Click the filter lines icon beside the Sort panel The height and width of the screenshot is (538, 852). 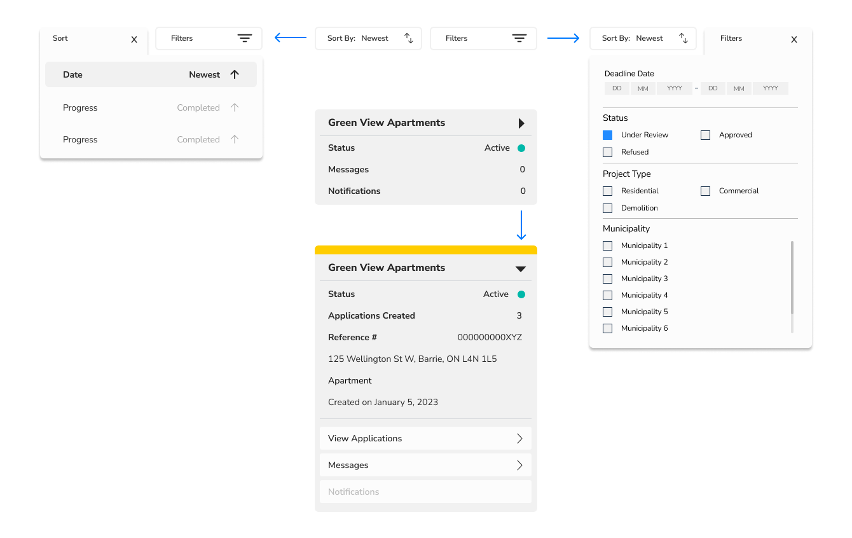pos(245,38)
